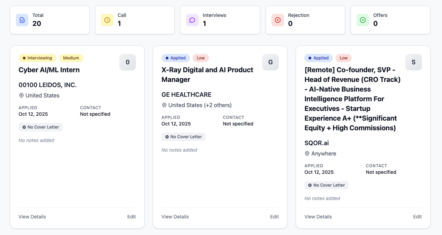This screenshot has width=442, height=235.
Task: Click the Applied badge on SQOR.ai card
Action: coord(318,58)
